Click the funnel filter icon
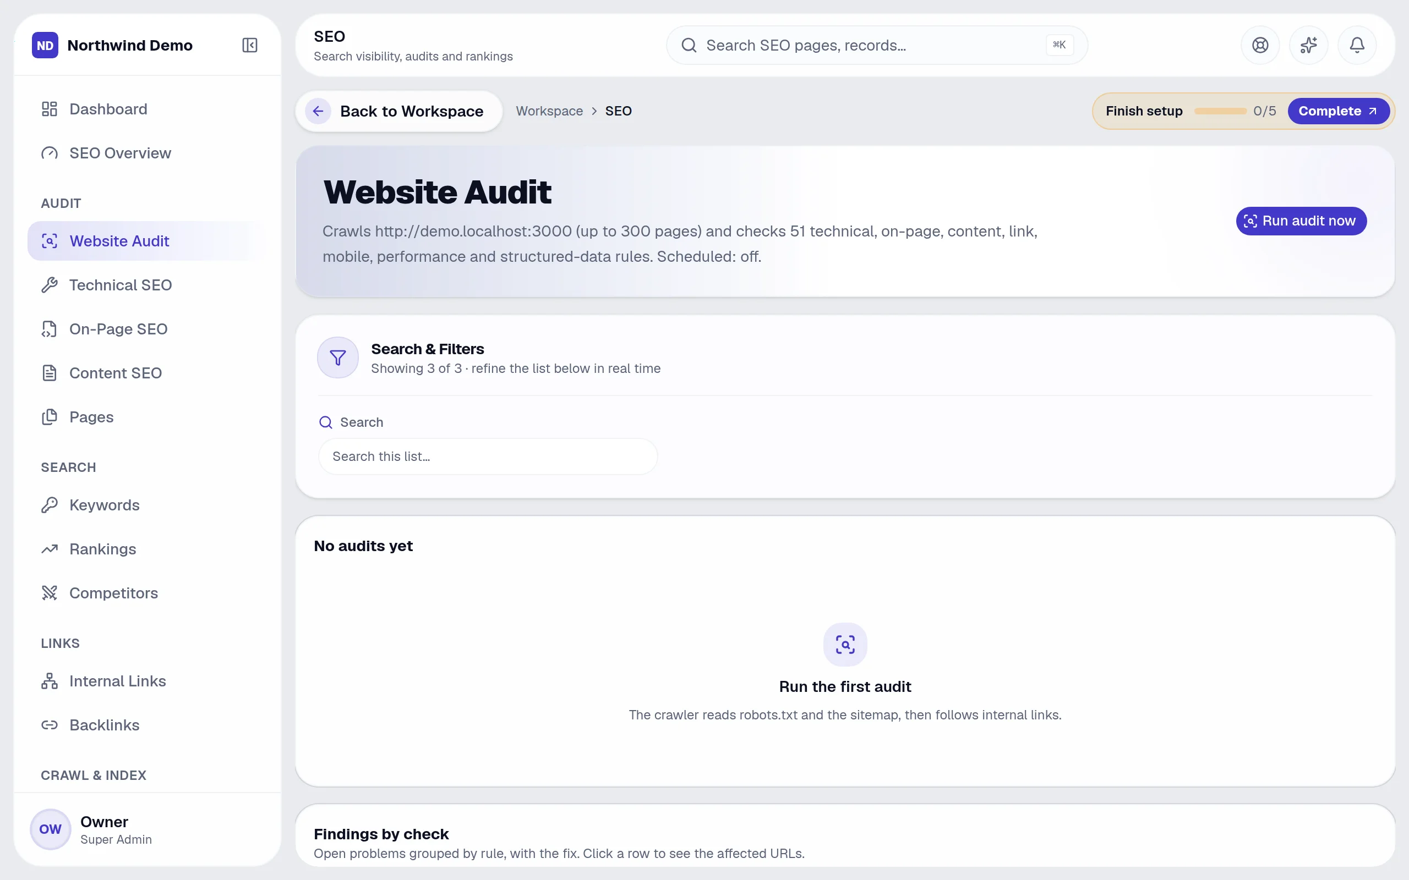This screenshot has height=880, width=1409. point(338,358)
